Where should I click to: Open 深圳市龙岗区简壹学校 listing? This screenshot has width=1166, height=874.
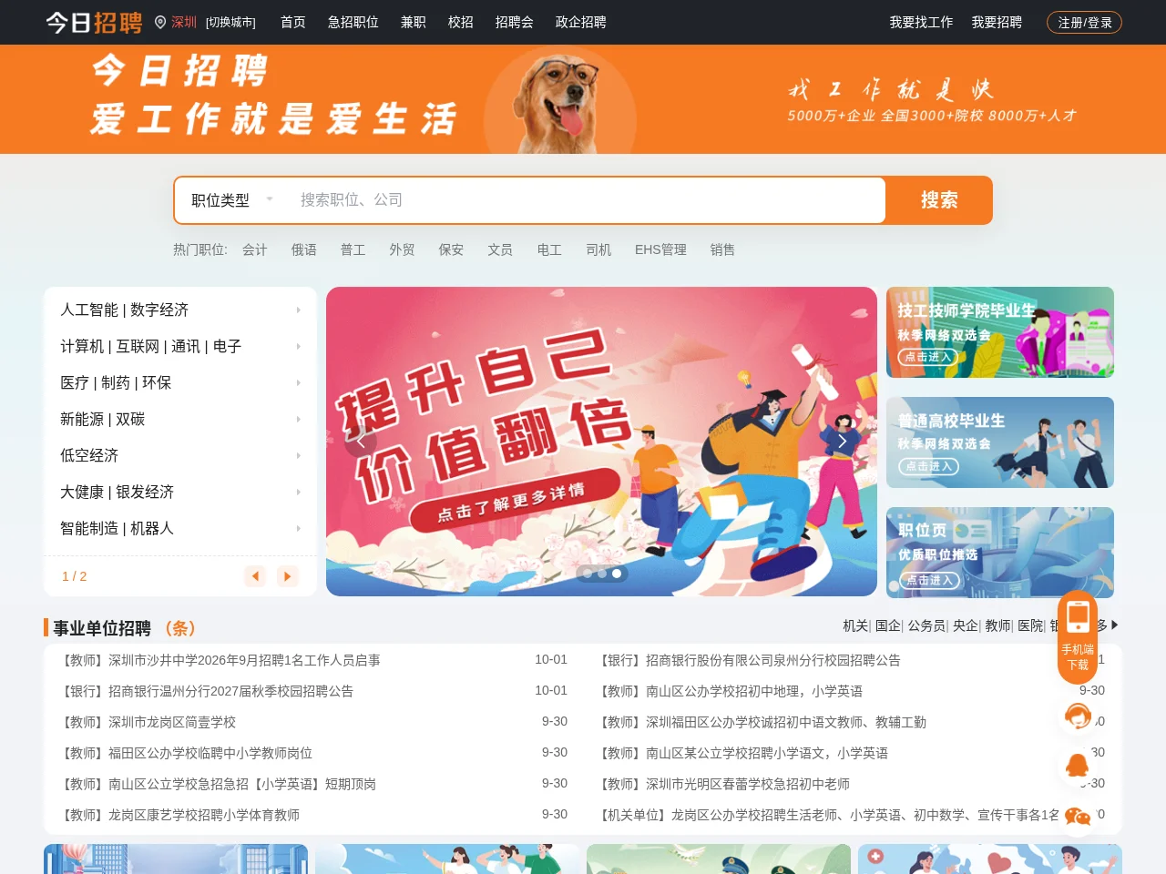point(148,722)
